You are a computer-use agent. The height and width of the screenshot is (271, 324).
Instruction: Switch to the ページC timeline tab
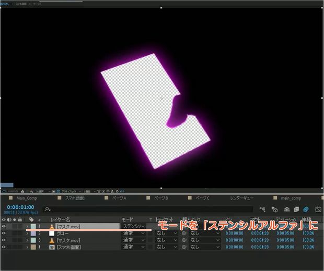tap(203, 198)
